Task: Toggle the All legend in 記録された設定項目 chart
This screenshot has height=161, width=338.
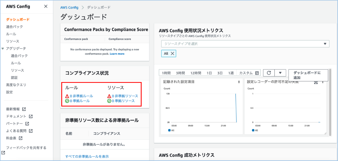Action: point(171,130)
